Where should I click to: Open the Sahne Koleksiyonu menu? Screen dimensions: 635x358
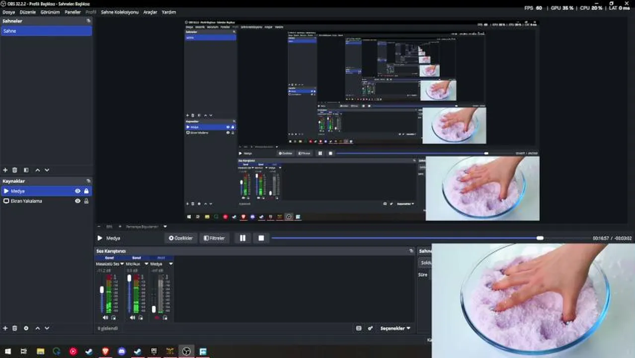click(x=120, y=12)
